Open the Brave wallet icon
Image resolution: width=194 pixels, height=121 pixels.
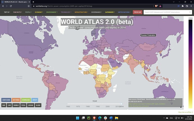click(x=187, y=6)
